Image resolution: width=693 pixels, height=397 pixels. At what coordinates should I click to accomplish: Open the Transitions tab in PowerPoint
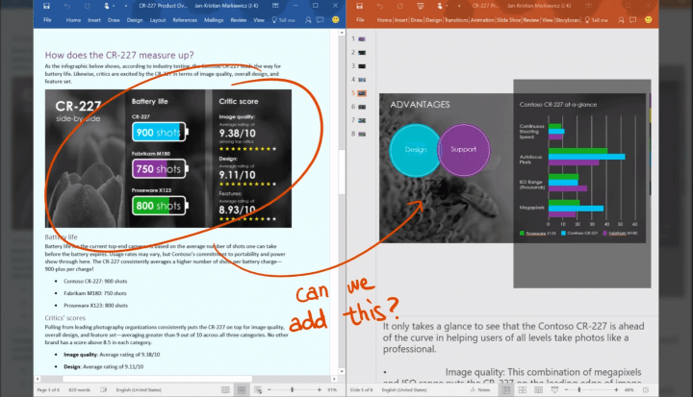pos(456,20)
